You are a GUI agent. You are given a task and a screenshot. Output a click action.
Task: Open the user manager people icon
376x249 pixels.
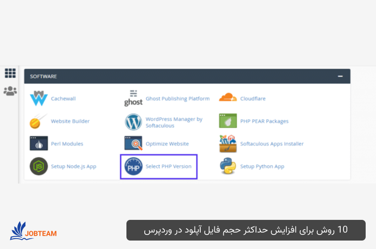pos(10,91)
